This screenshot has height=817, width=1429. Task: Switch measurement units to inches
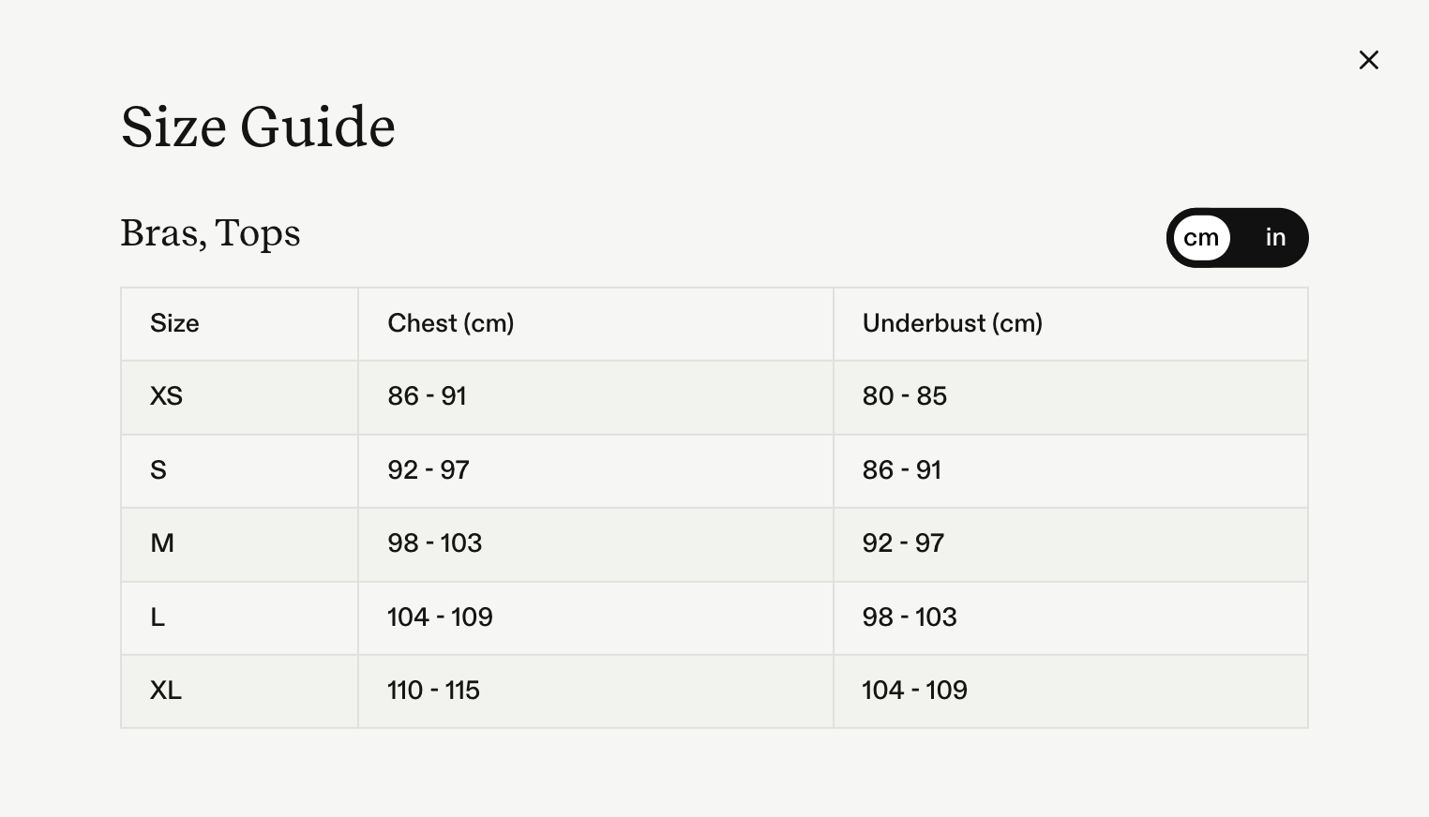[1275, 238]
